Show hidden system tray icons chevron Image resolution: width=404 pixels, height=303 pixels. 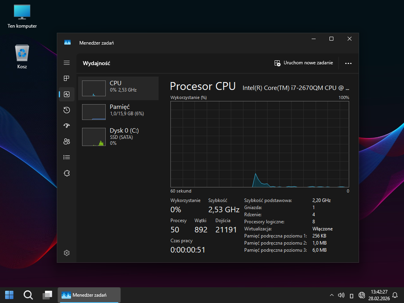(x=331, y=295)
